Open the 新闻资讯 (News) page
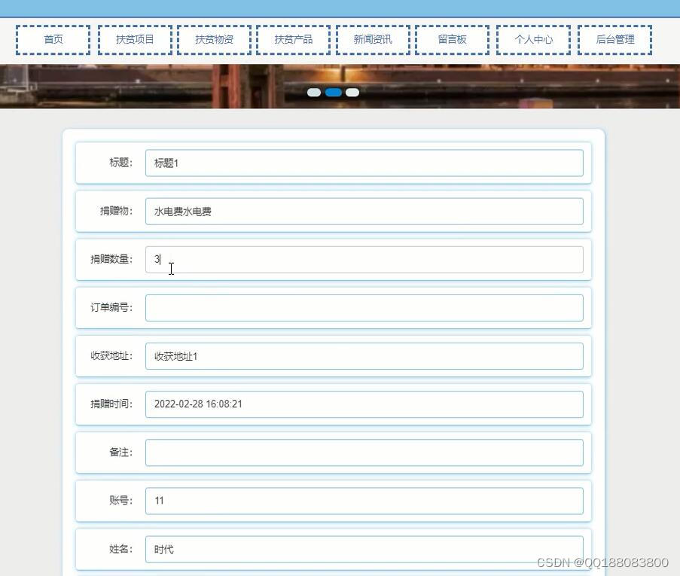Image resolution: width=680 pixels, height=576 pixels. pos(373,39)
